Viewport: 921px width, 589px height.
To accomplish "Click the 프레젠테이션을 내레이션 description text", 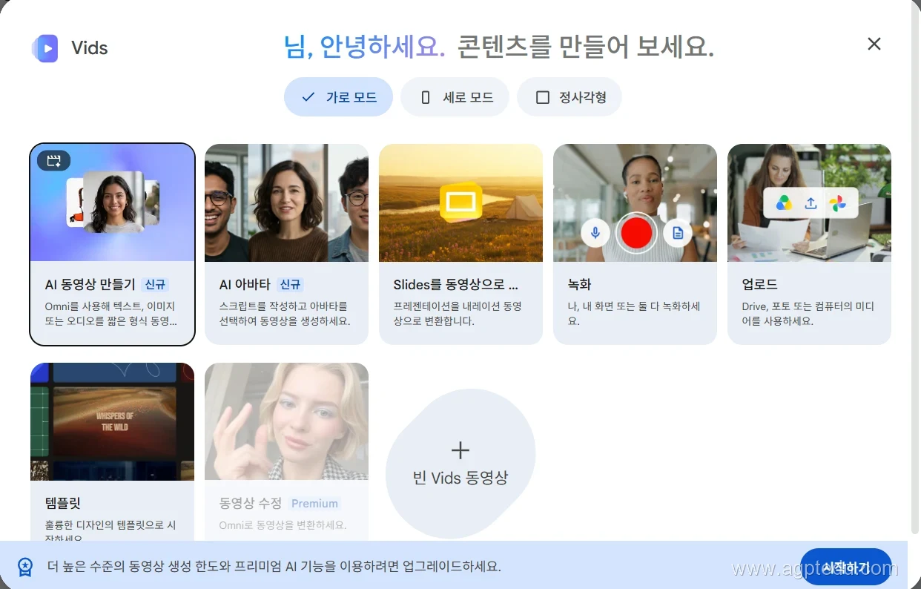I will pyautogui.click(x=458, y=314).
